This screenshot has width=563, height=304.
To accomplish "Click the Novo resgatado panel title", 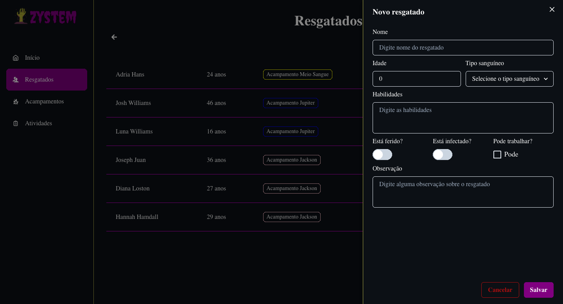I will click(x=398, y=12).
